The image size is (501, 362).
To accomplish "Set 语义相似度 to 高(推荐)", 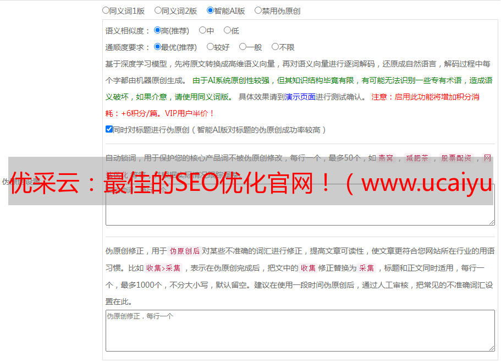I will [x=157, y=30].
